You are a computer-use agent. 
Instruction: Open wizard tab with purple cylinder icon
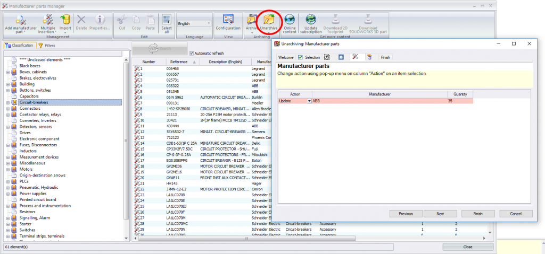click(369, 57)
